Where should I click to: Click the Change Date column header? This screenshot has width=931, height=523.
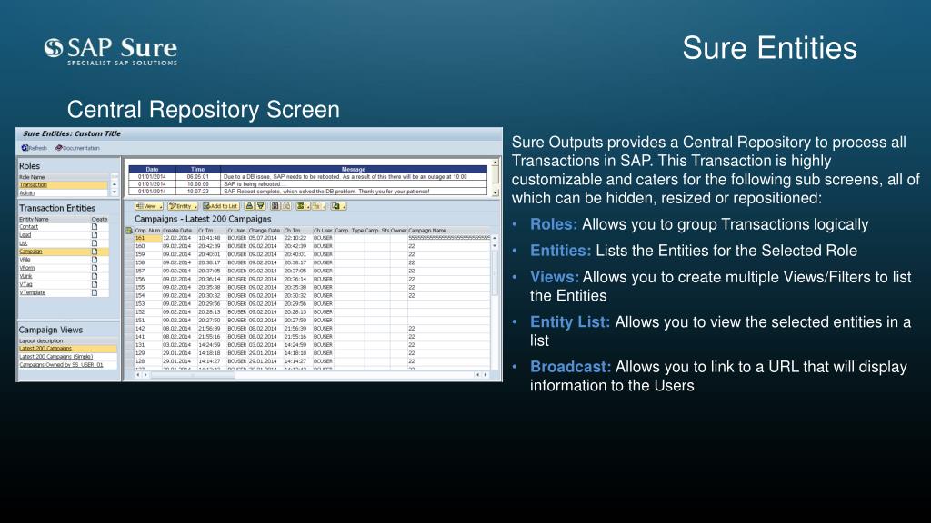(265, 231)
